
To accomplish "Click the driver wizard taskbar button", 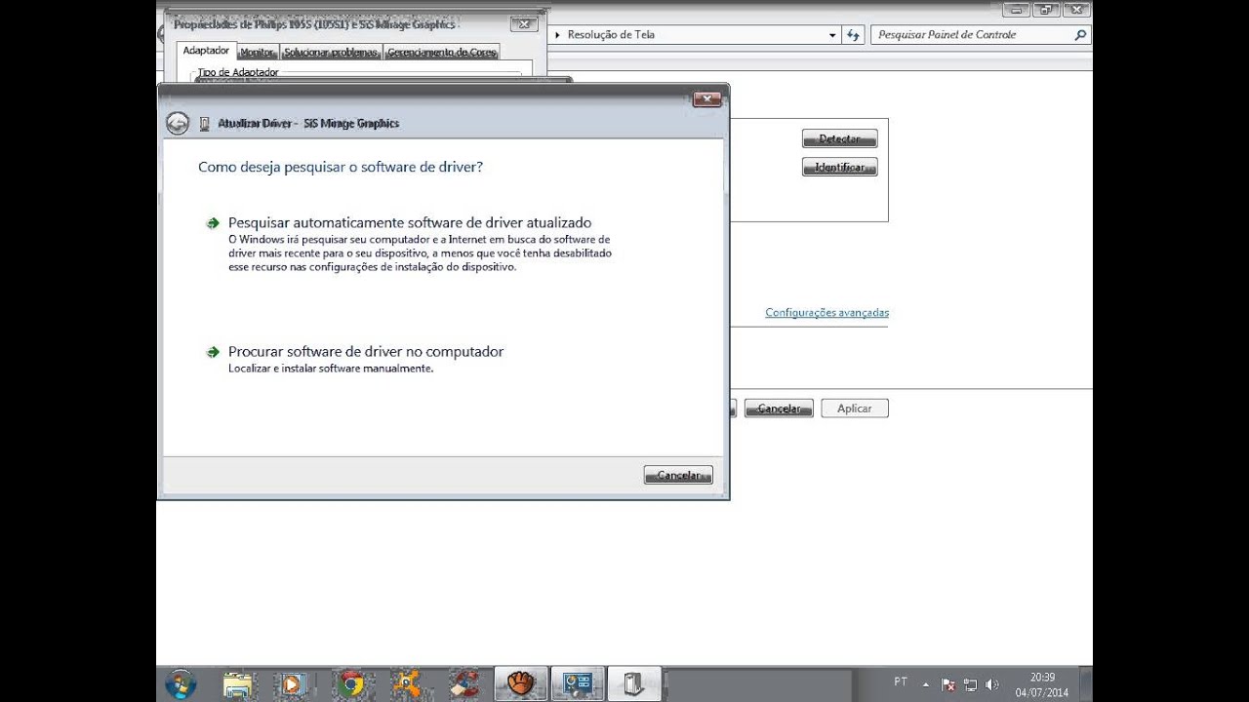I will (634, 683).
